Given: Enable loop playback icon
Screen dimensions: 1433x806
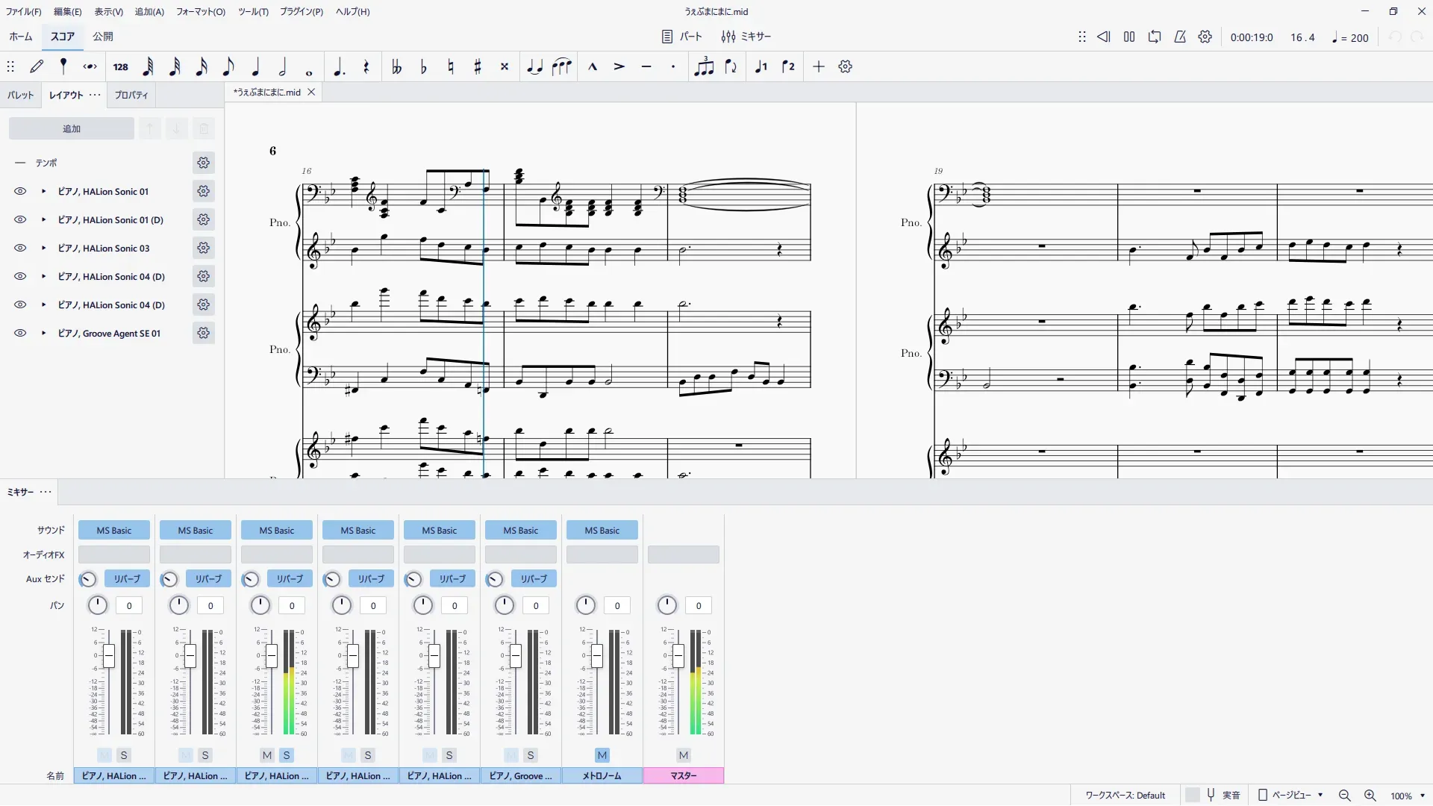Looking at the screenshot, I should pos(1155,37).
